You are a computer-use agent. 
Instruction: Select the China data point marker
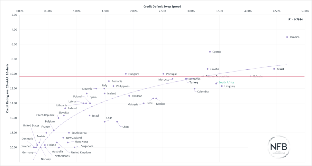click(117, 122)
